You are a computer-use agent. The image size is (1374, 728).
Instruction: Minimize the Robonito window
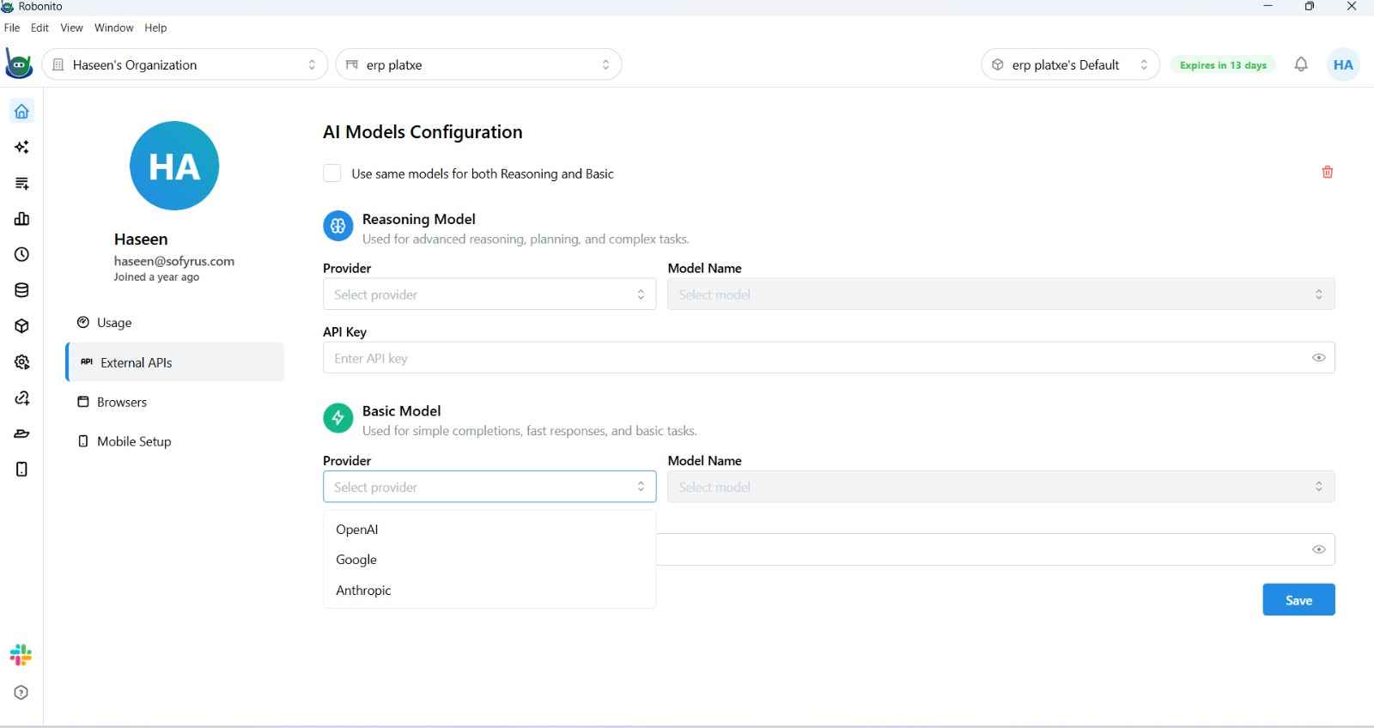pyautogui.click(x=1268, y=7)
